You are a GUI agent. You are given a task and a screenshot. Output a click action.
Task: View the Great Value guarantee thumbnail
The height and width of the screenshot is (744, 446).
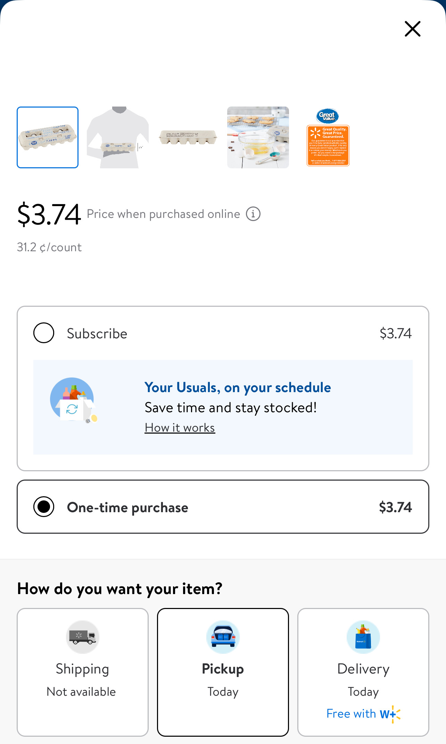pos(328,137)
